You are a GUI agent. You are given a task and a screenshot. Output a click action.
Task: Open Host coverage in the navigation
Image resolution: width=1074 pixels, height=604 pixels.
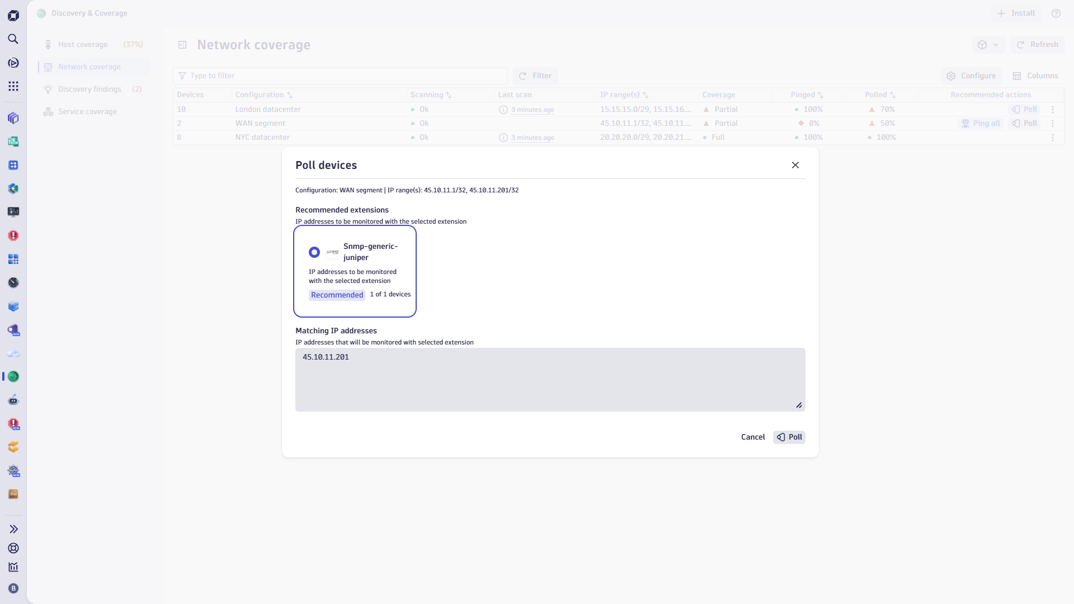[83, 45]
